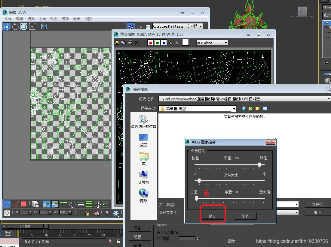The height and width of the screenshot is (247, 331).
Task: Click the 文件大小 slider handle
Action: [x=199, y=181]
